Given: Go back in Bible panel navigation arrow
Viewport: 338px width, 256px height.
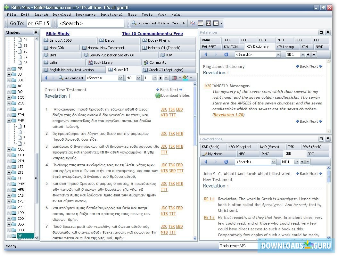Looking at the screenshot, I should [46, 78].
